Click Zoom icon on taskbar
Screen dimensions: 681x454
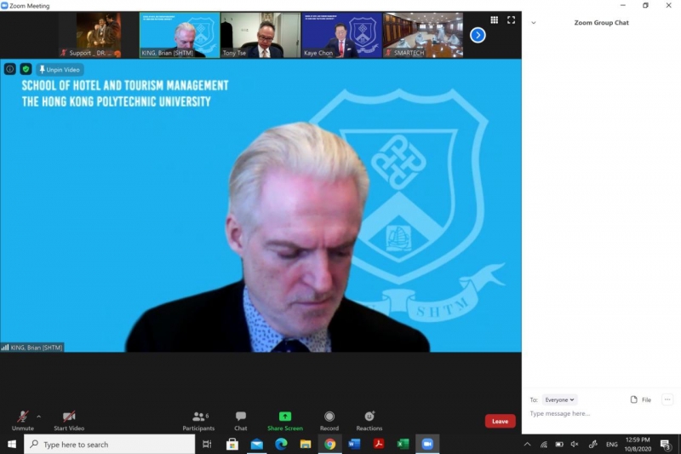[427, 444]
